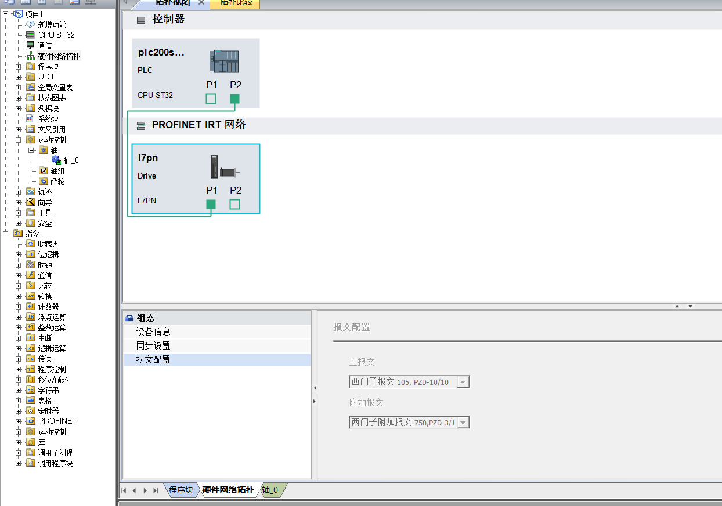Open the 新增功能 tree icon

click(x=31, y=24)
